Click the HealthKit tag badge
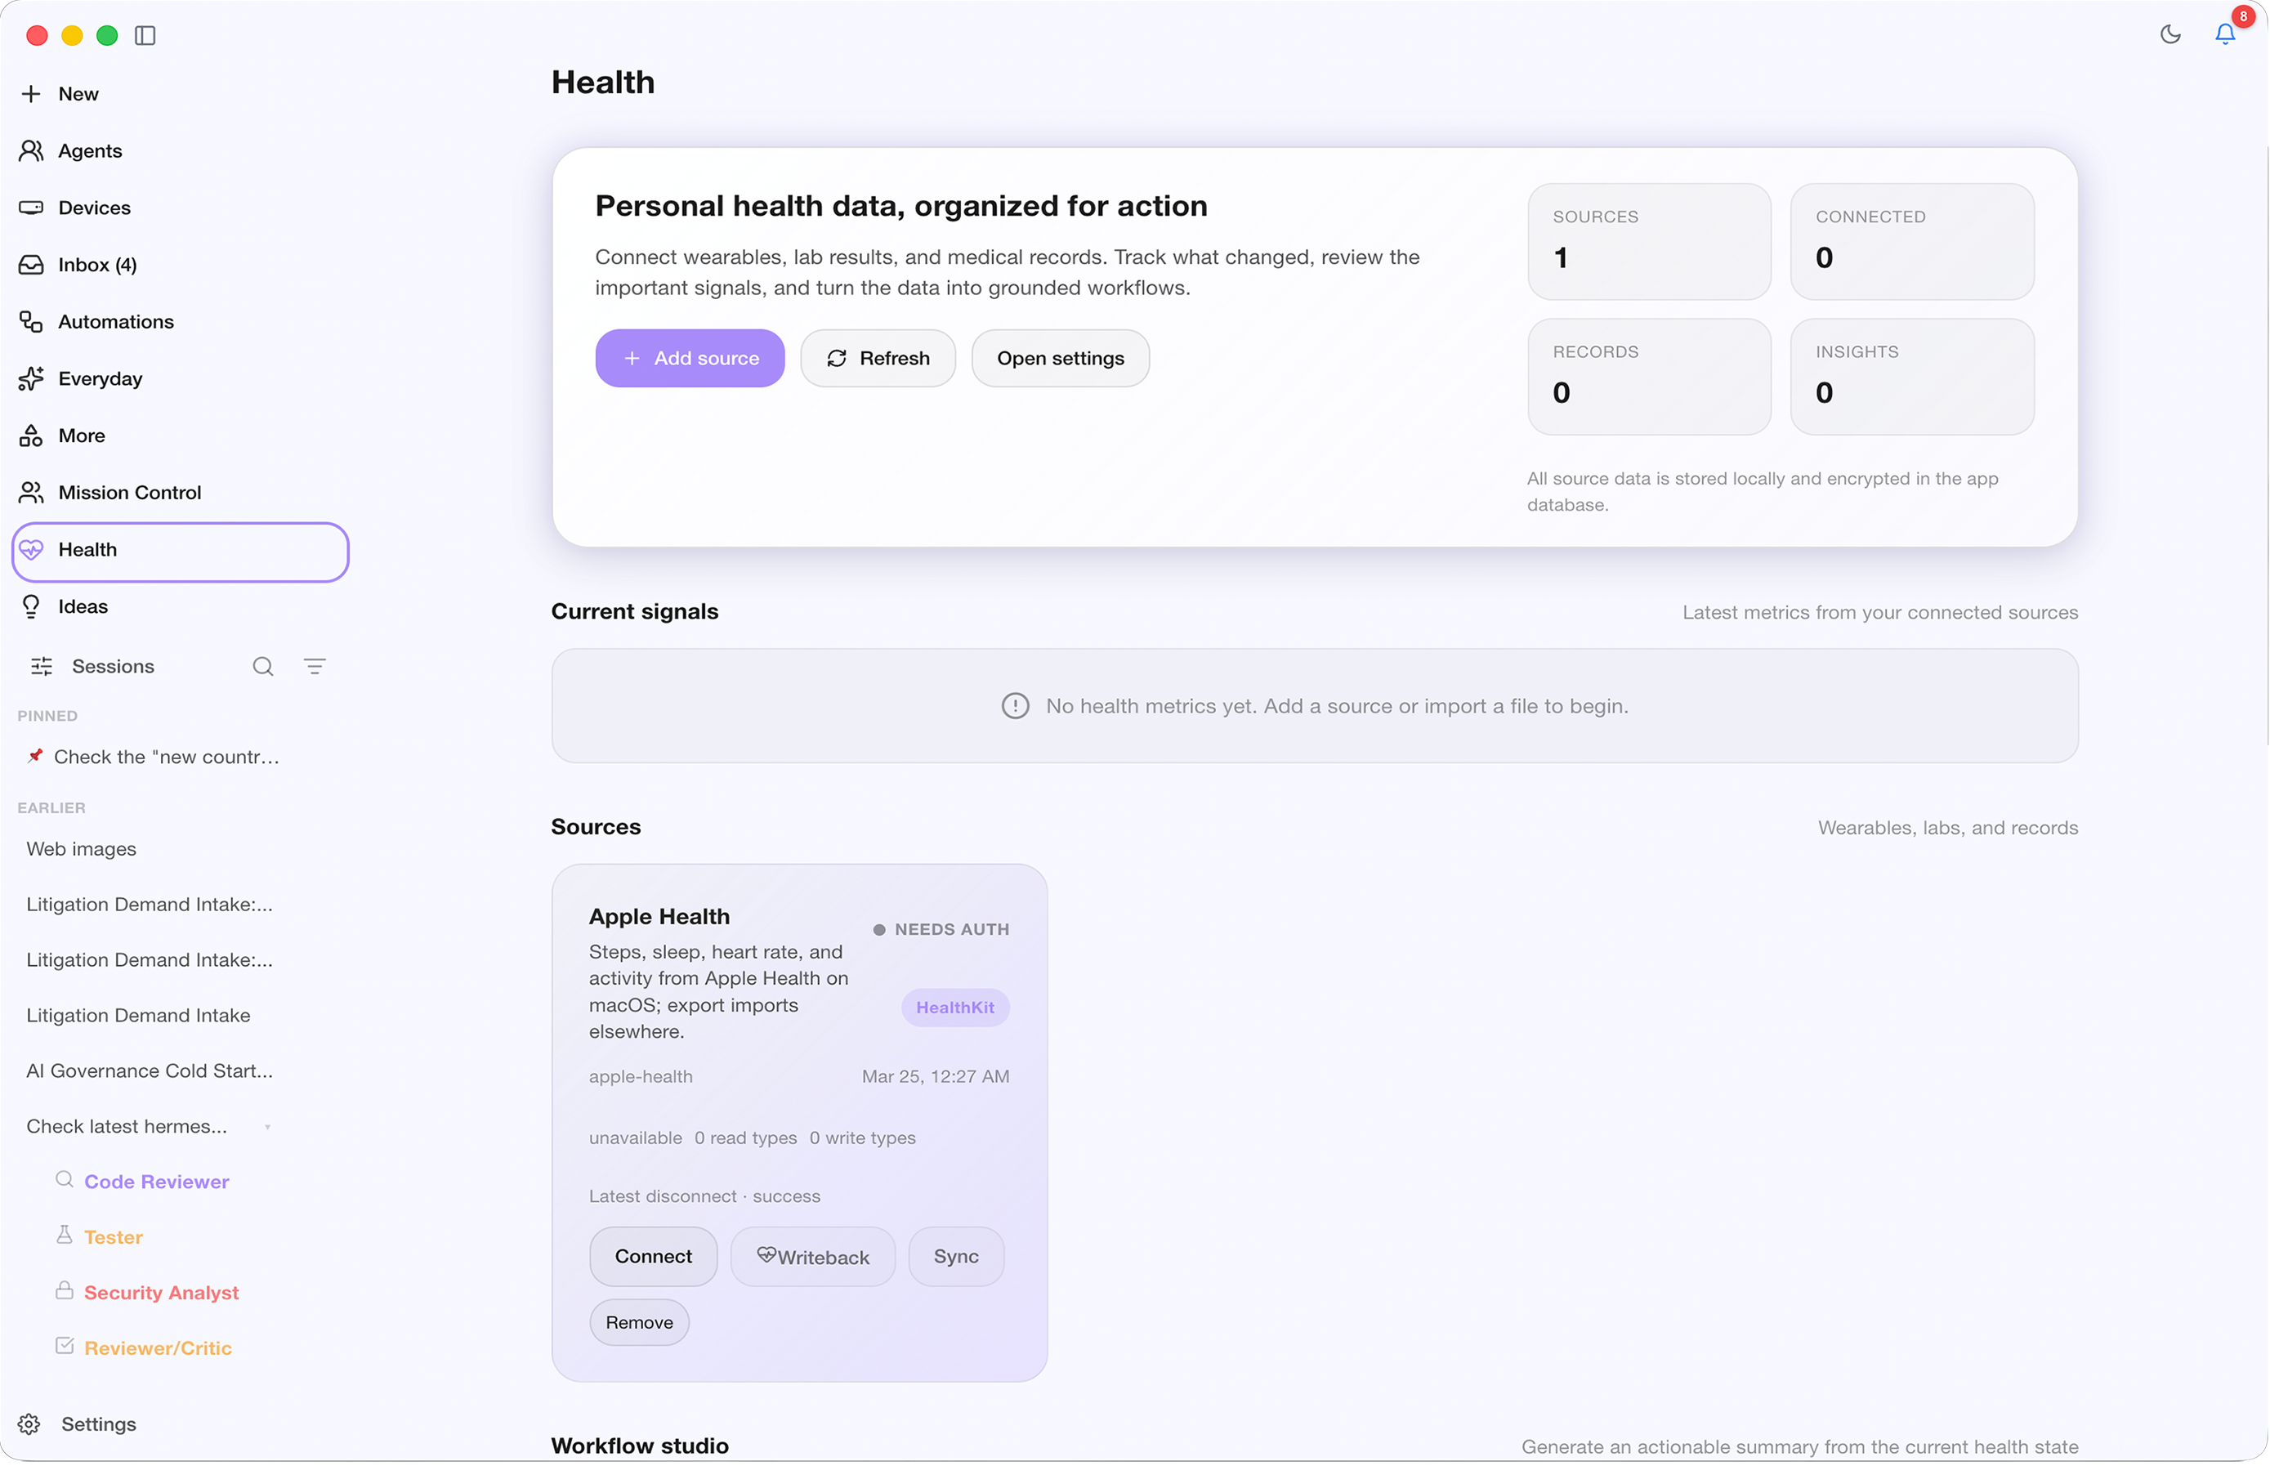This screenshot has height=1466, width=2270. pos(954,1008)
